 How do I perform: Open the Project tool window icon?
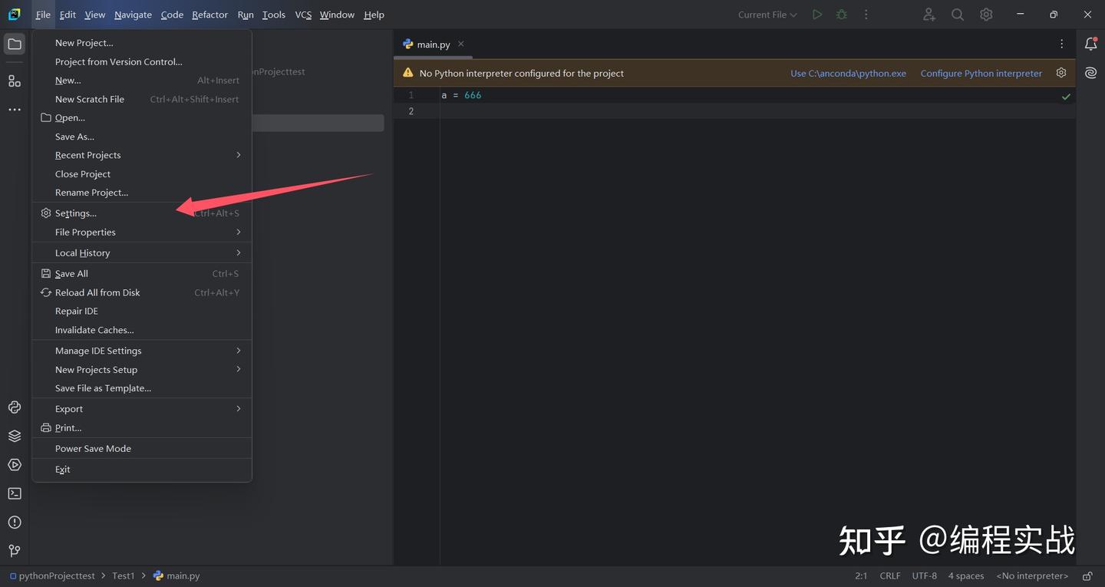click(15, 45)
